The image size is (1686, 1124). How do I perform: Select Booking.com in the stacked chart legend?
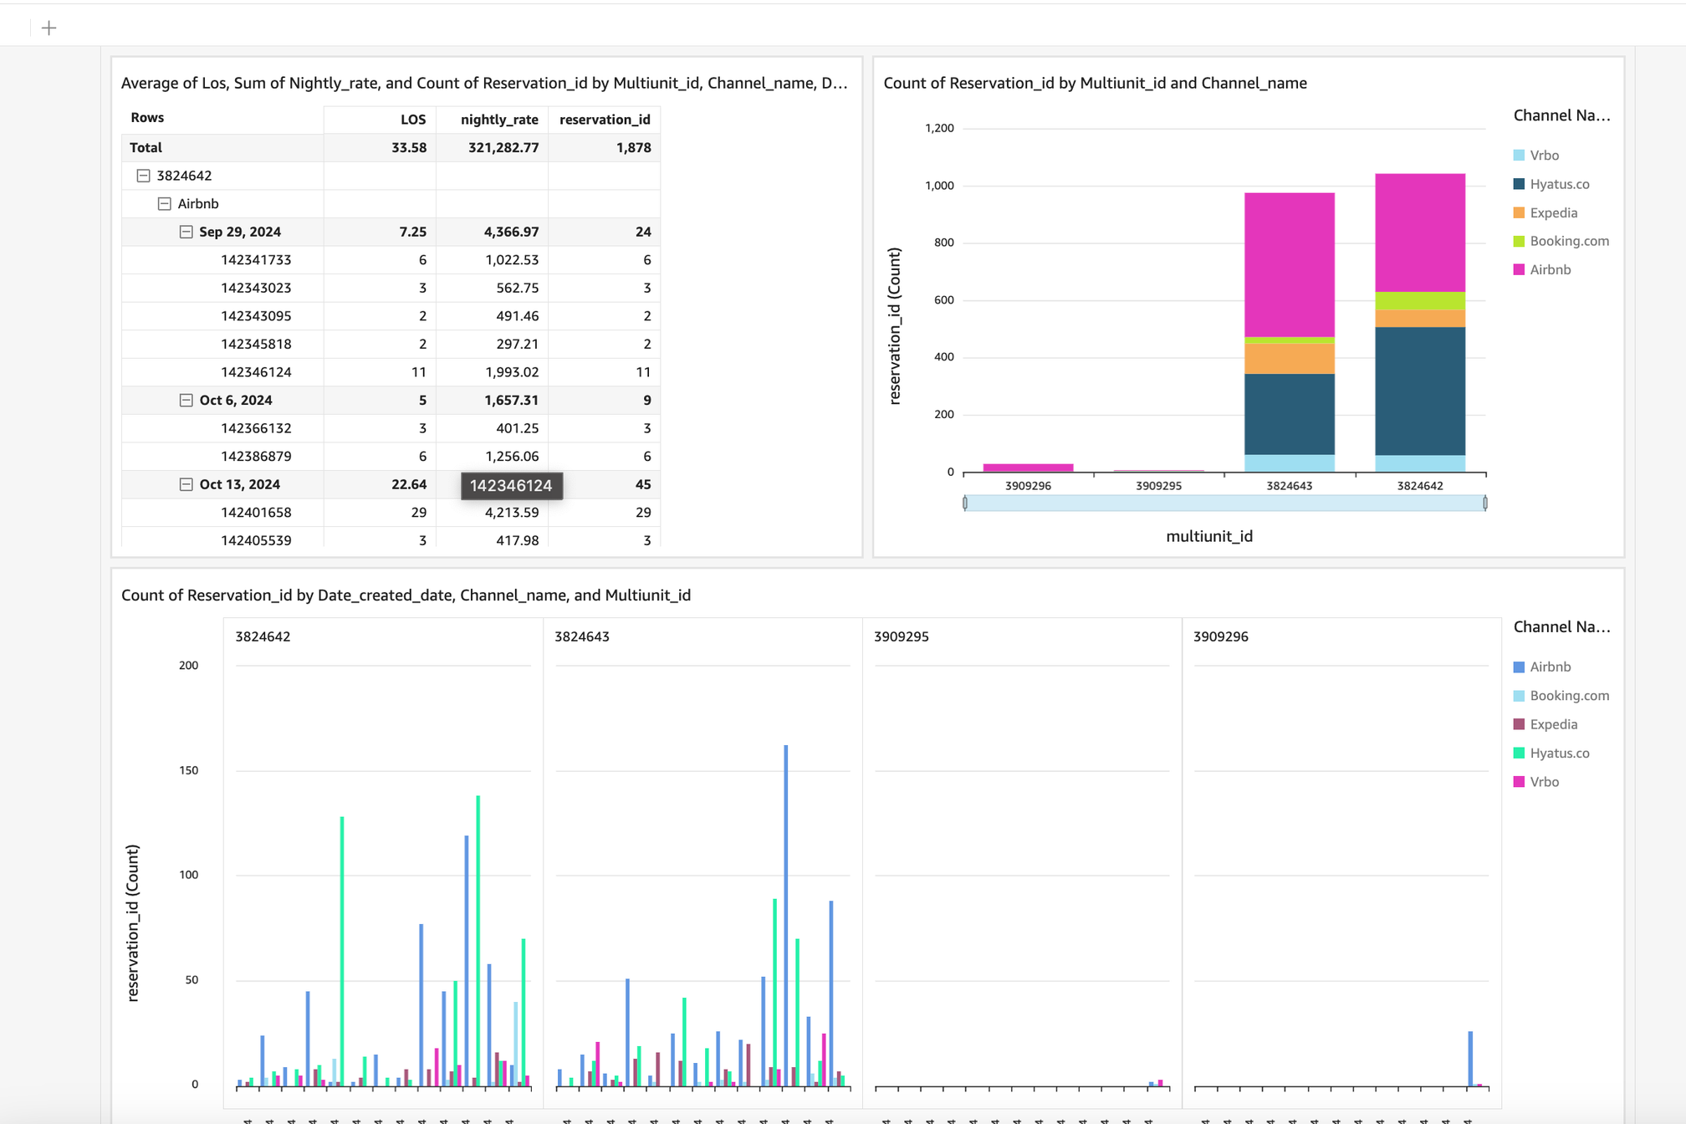point(1568,242)
